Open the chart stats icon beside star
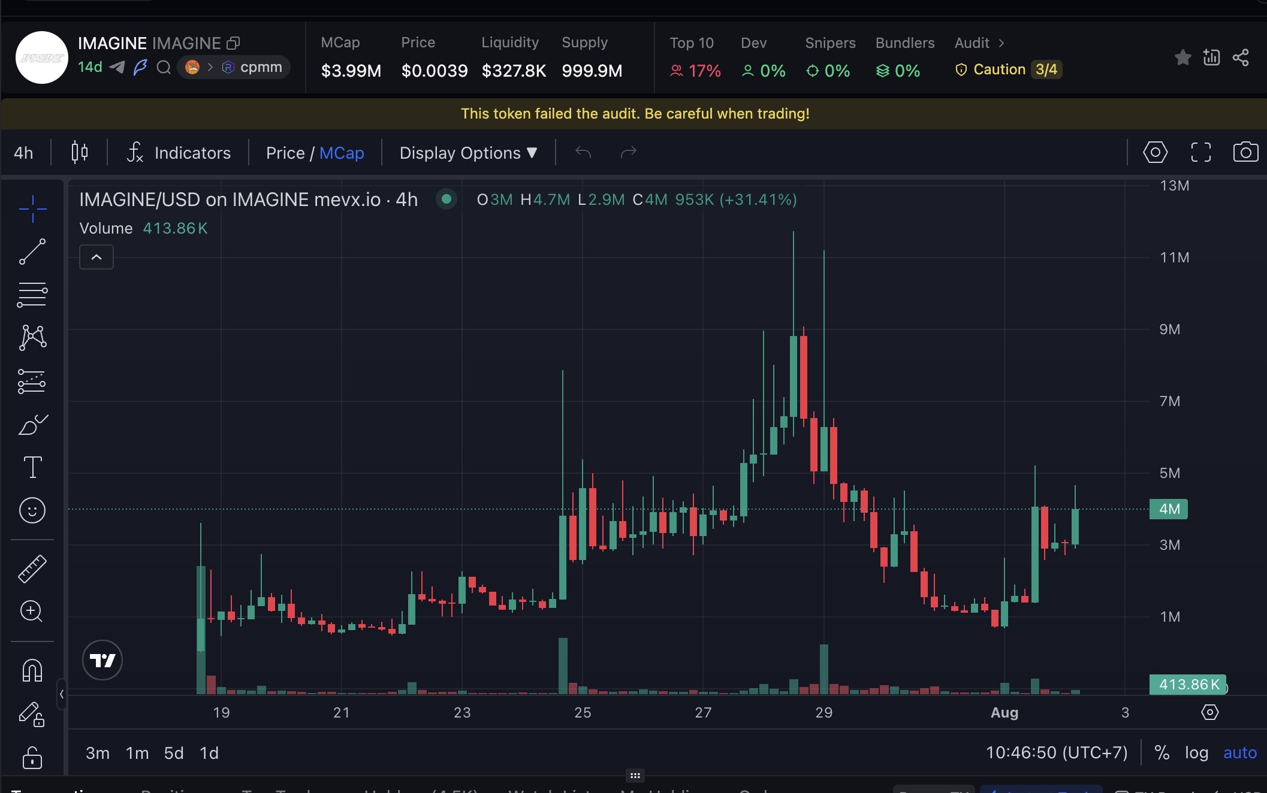Viewport: 1267px width, 793px height. click(1211, 57)
